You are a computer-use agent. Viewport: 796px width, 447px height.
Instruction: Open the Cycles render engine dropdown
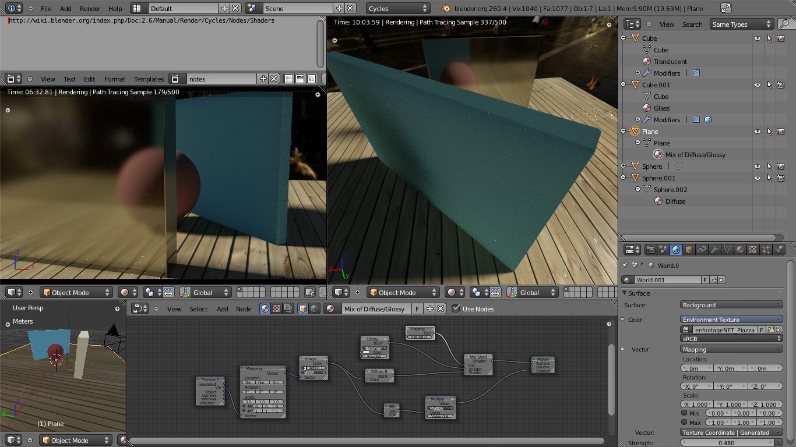pos(399,9)
